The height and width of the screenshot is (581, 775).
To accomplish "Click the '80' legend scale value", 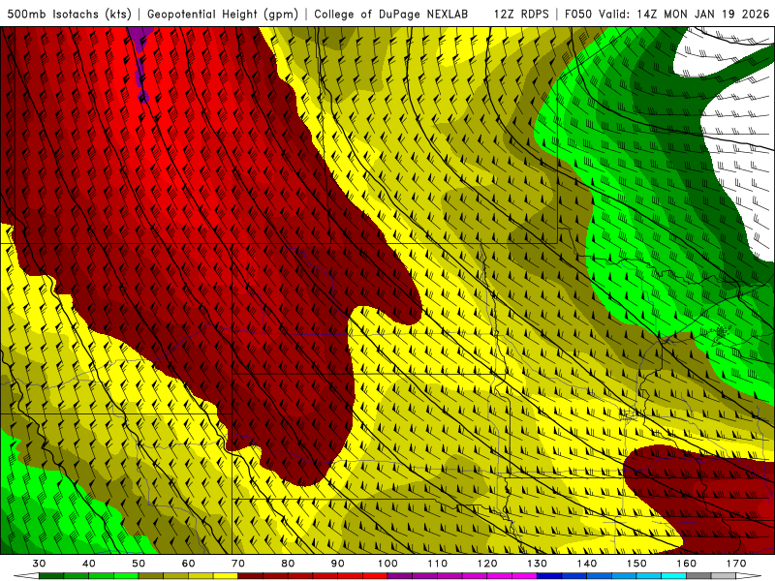I will tap(288, 564).
